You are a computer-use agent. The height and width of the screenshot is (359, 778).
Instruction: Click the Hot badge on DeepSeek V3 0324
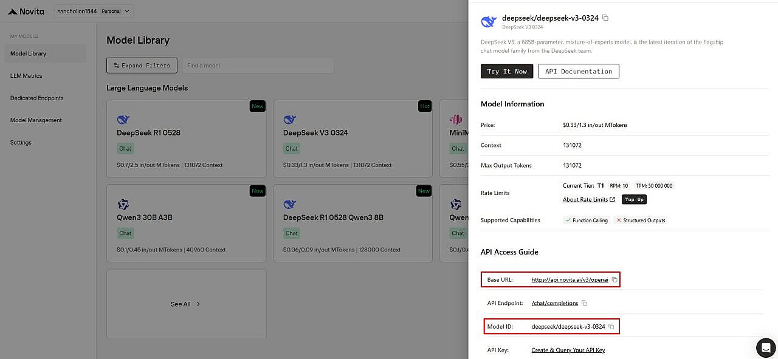coord(425,106)
